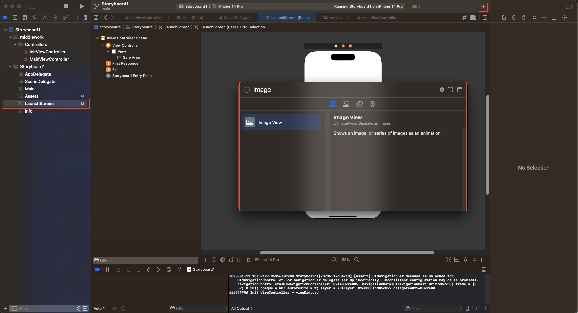Open the Source Control navigator
578x313 pixels.
coord(15,18)
